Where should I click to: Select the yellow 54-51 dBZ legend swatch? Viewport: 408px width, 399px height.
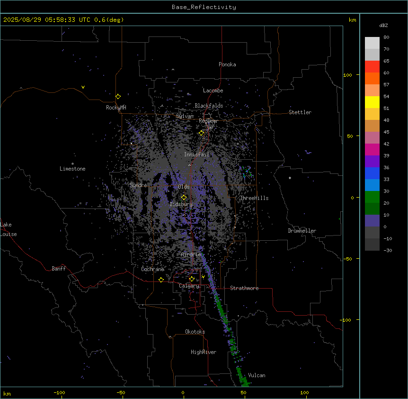pyautogui.click(x=372, y=102)
